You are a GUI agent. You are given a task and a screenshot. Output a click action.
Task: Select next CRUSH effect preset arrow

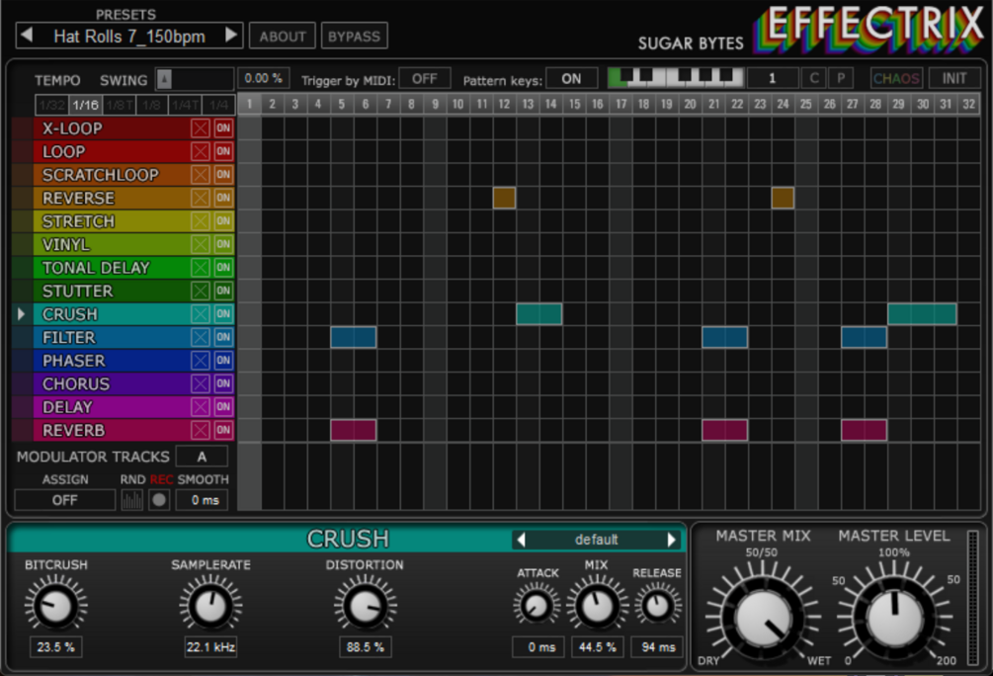(x=671, y=540)
